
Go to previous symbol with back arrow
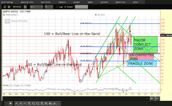click(x=5, y=7)
